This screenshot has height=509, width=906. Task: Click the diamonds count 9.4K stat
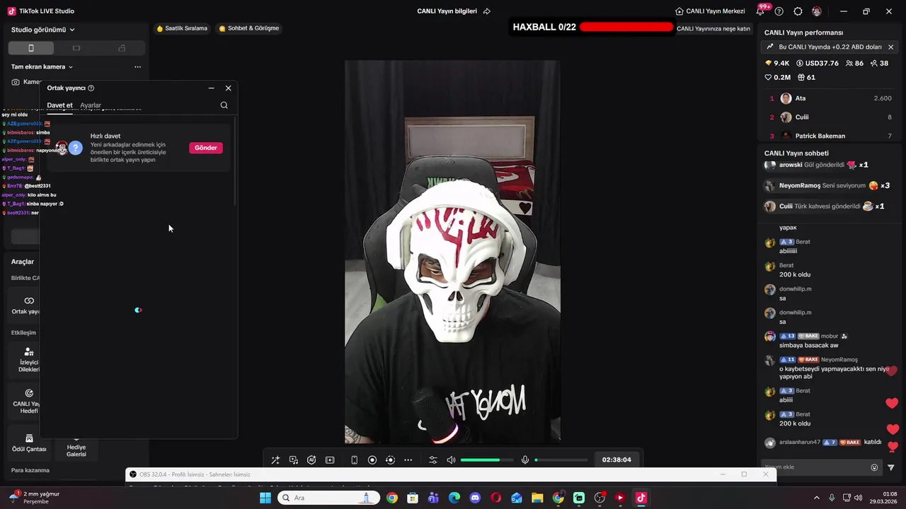[777, 63]
